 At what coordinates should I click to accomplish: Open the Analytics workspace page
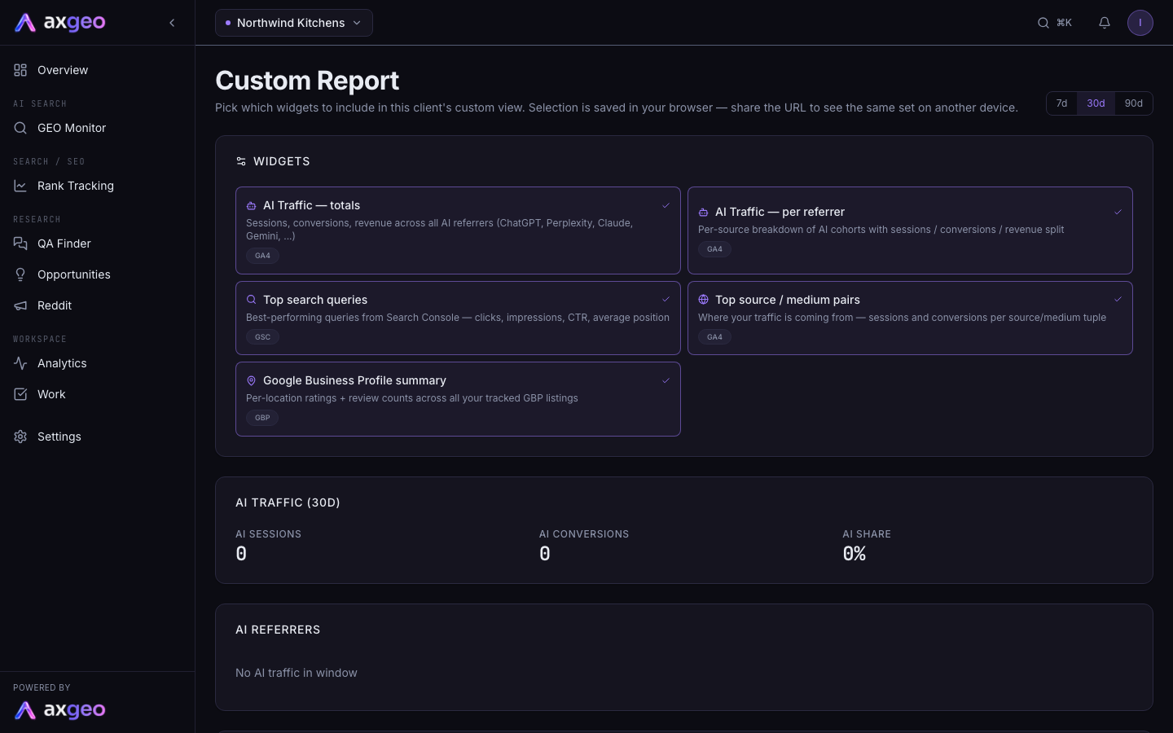(98, 363)
